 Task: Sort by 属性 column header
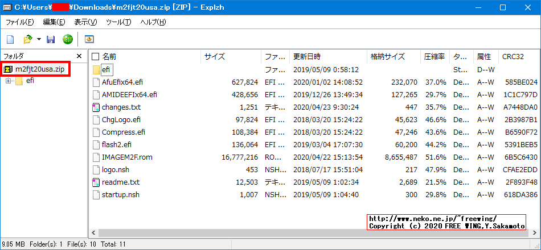point(483,56)
